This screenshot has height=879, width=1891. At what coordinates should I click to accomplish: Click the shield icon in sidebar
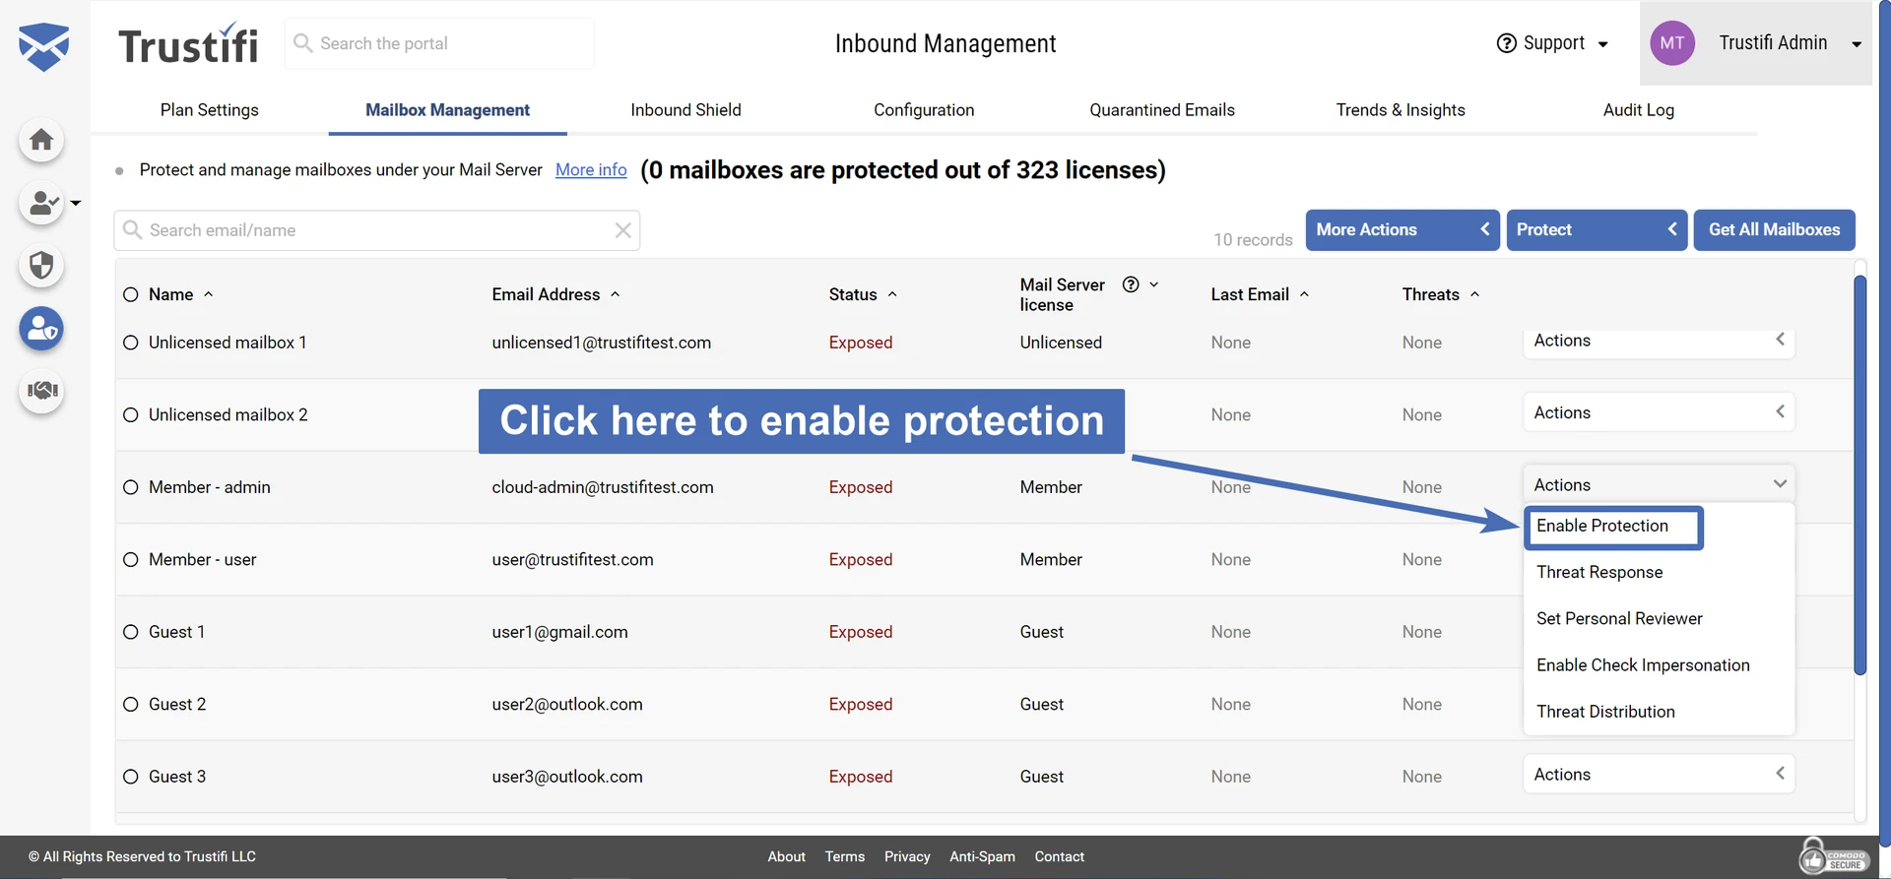[x=41, y=266]
